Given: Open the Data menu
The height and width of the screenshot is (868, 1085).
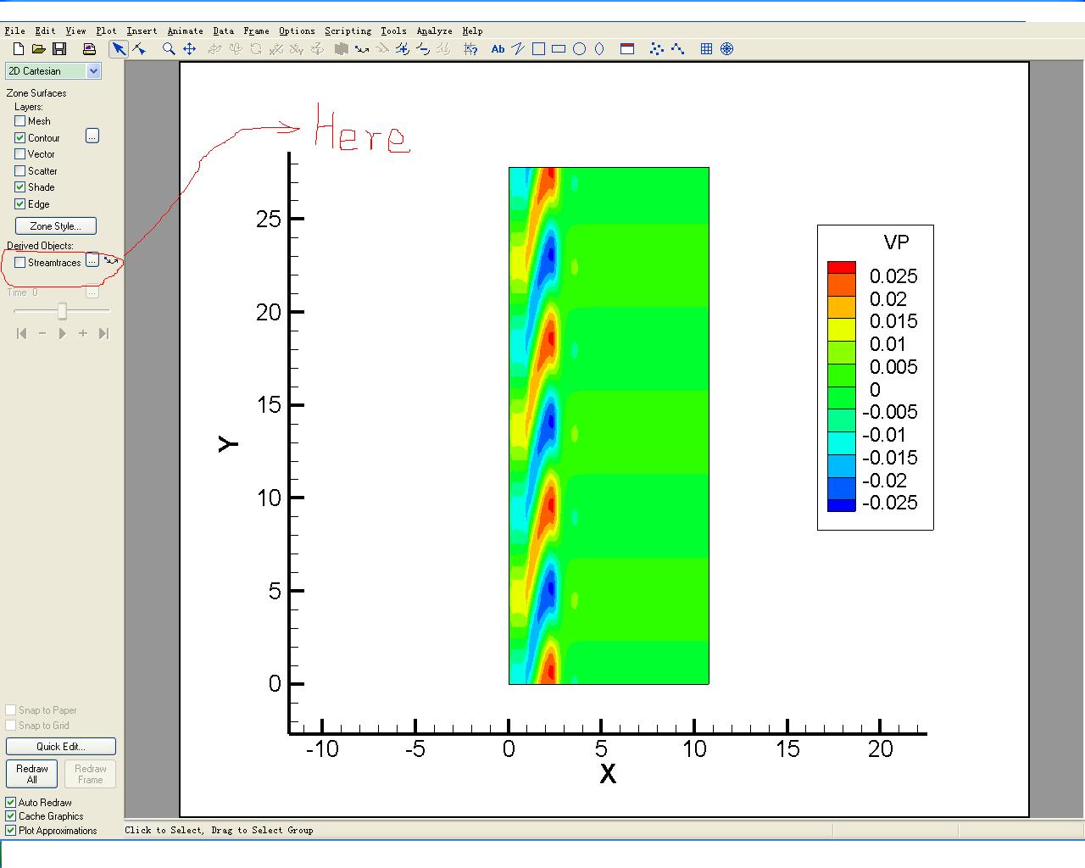Looking at the screenshot, I should [x=223, y=31].
